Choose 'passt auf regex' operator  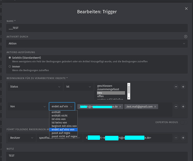[x=61, y=133]
